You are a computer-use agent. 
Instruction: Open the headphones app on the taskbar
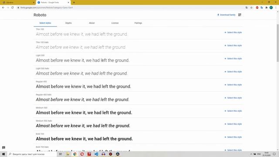click(x=103, y=154)
